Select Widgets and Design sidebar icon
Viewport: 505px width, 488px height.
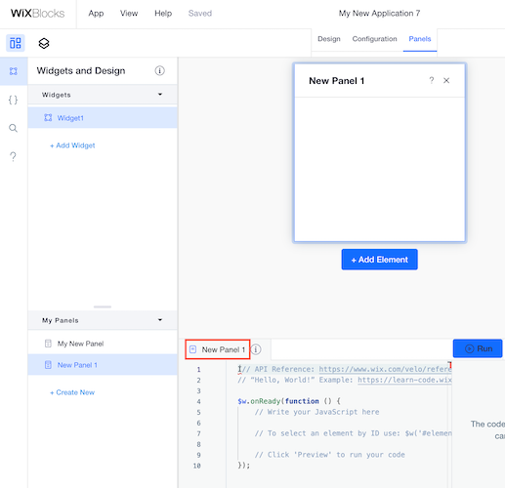[x=14, y=71]
